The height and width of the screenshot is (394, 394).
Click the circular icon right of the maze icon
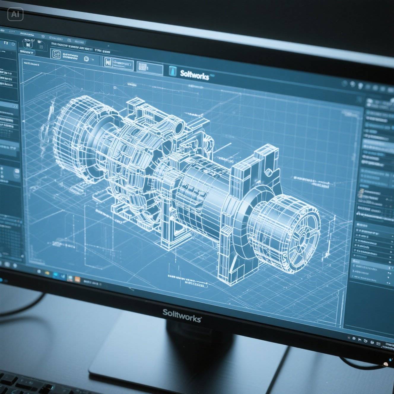86,59
